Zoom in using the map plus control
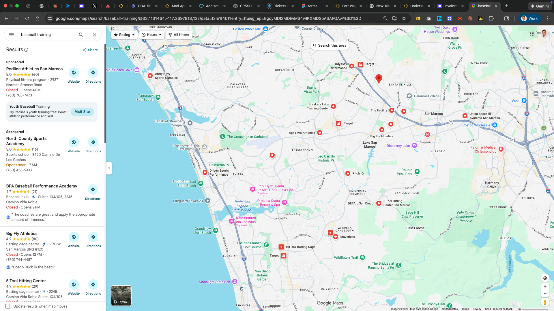554x311 pixels. coord(545,286)
